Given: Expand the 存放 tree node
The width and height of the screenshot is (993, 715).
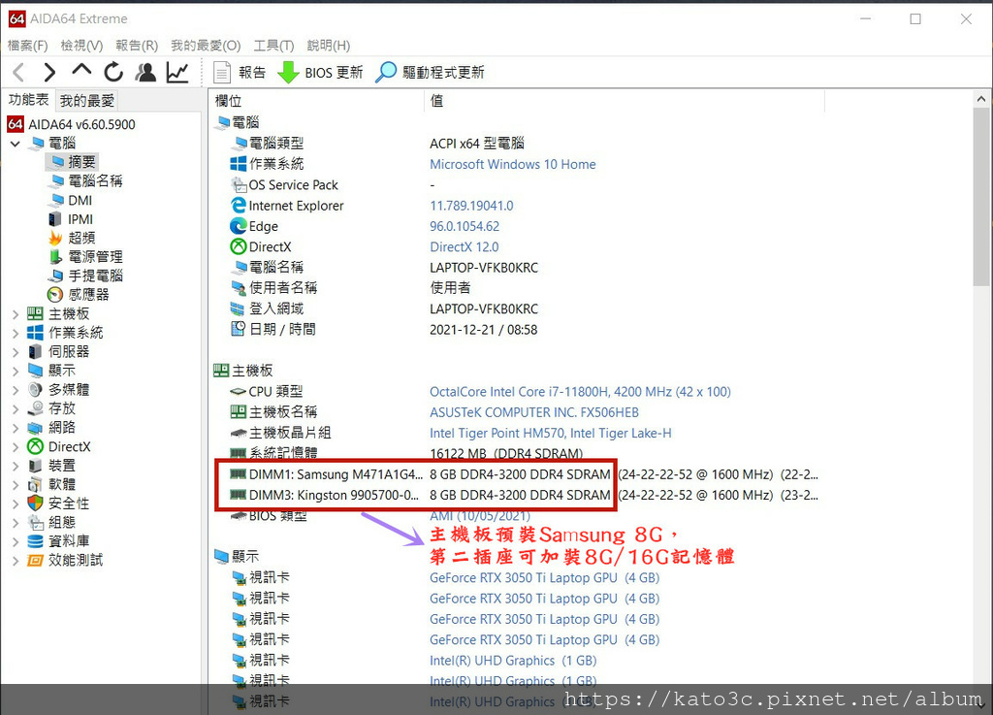Looking at the screenshot, I should pyautogui.click(x=16, y=409).
